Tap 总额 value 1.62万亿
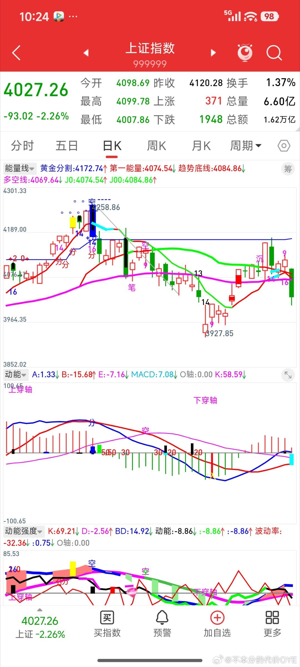 click(280, 120)
